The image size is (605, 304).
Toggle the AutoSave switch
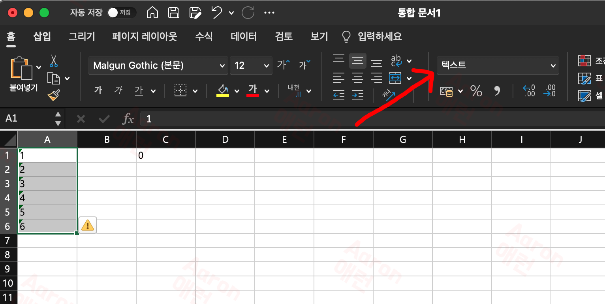point(122,13)
